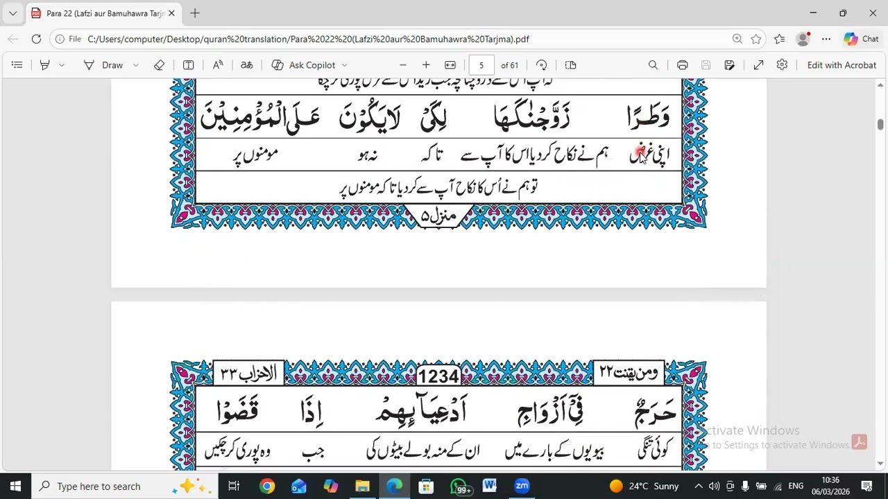Screen dimensions: 888x499
Task: Open the notifications action center
Action: 867,486
